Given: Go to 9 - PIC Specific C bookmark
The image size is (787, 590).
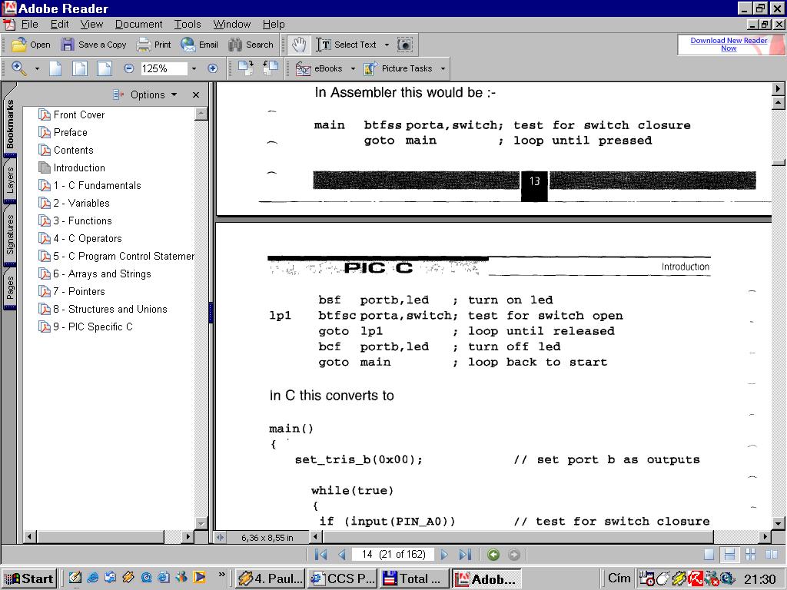Looking at the screenshot, I should 93,326.
